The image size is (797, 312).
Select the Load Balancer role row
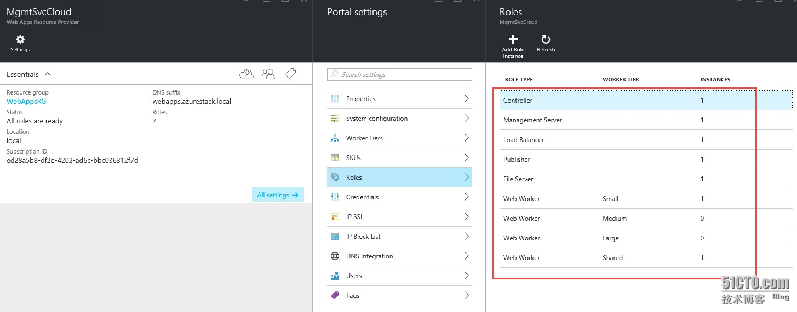pos(646,140)
